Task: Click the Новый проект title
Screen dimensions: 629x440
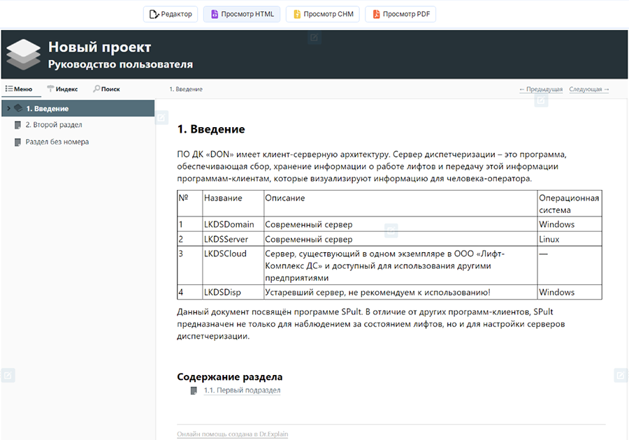Action: 99,47
